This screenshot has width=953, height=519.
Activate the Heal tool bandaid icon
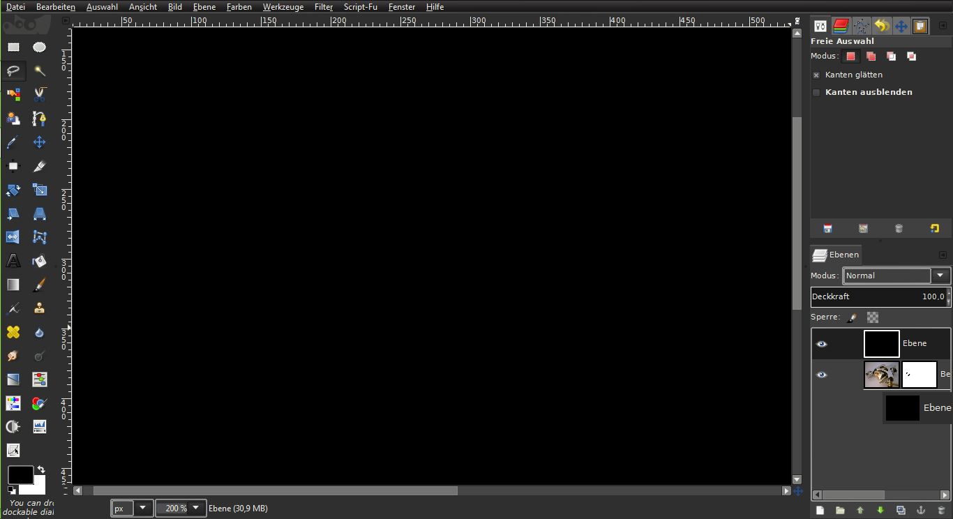tap(13, 333)
